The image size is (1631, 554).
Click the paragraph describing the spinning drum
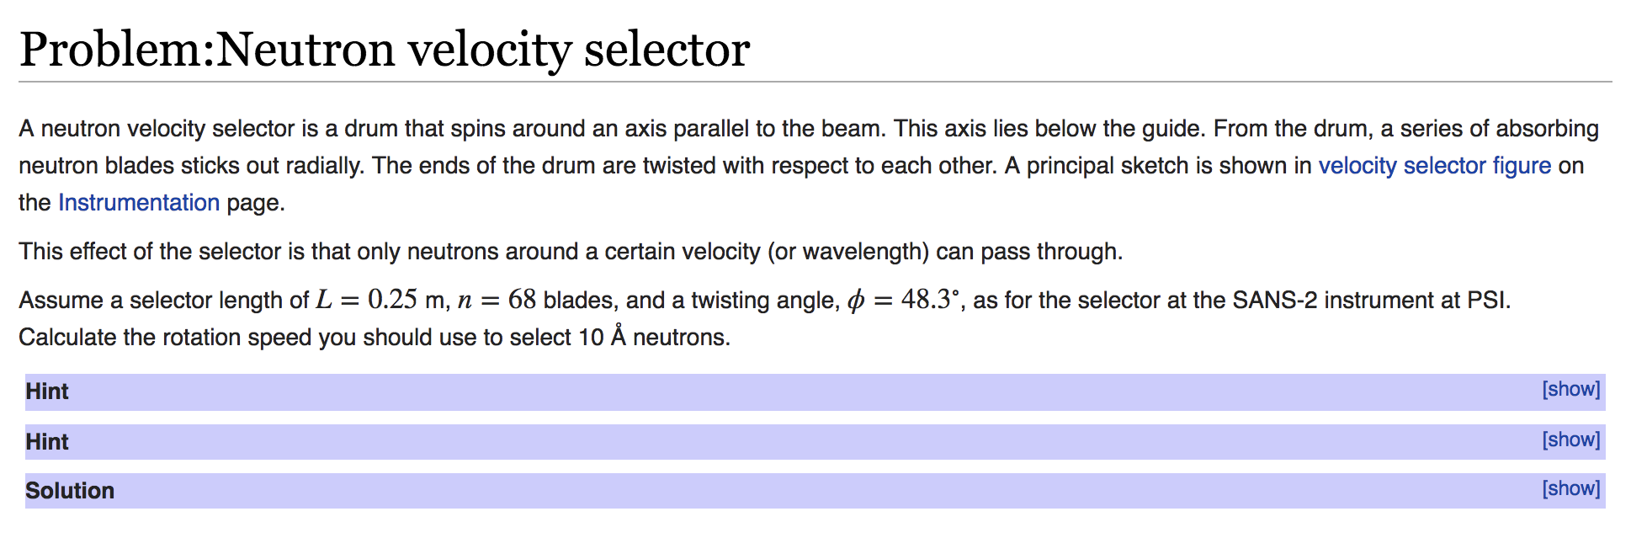point(808,165)
